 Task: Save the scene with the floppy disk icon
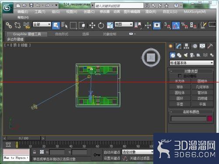point(31,6)
